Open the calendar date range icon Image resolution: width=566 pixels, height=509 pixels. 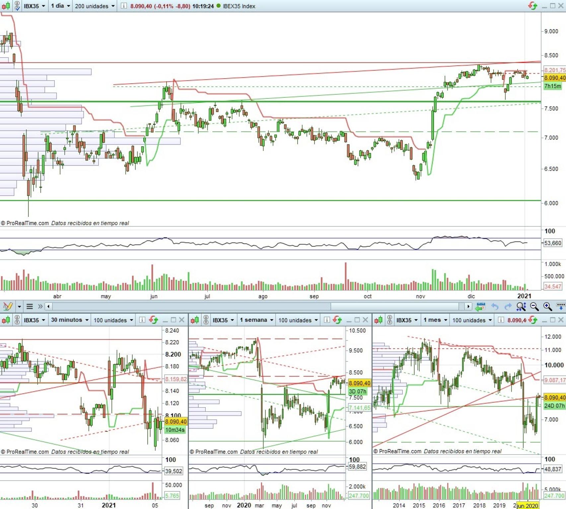[x=480, y=307]
